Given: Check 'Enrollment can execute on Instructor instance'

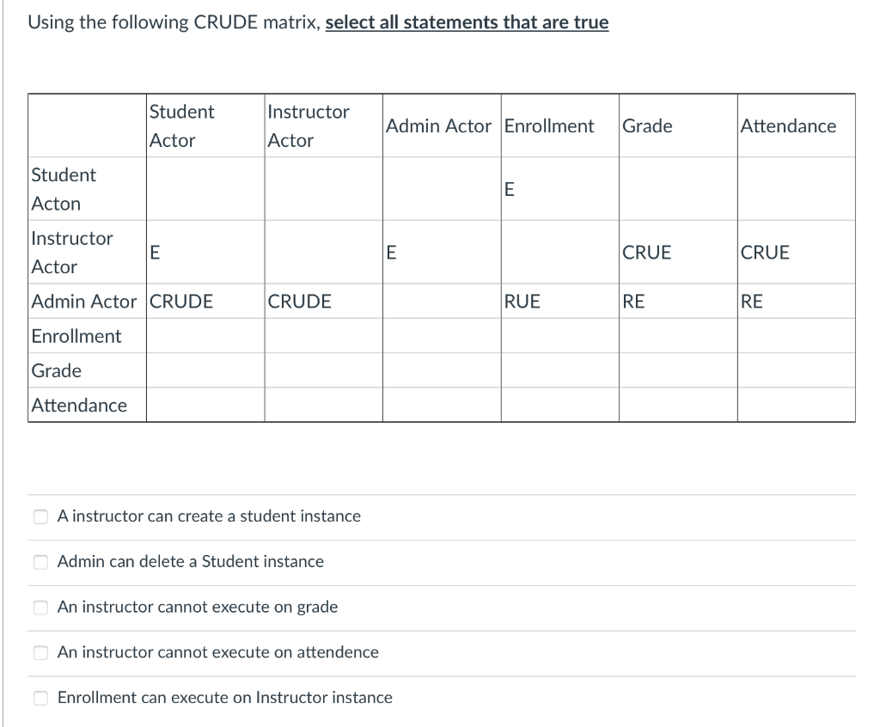Looking at the screenshot, I should coord(40,698).
